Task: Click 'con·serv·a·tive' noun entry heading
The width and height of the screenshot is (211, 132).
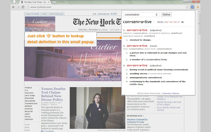Action: pos(137,46)
